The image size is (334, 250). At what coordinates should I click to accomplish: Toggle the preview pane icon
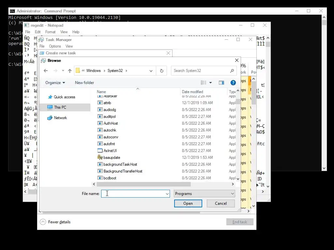coord(221,83)
